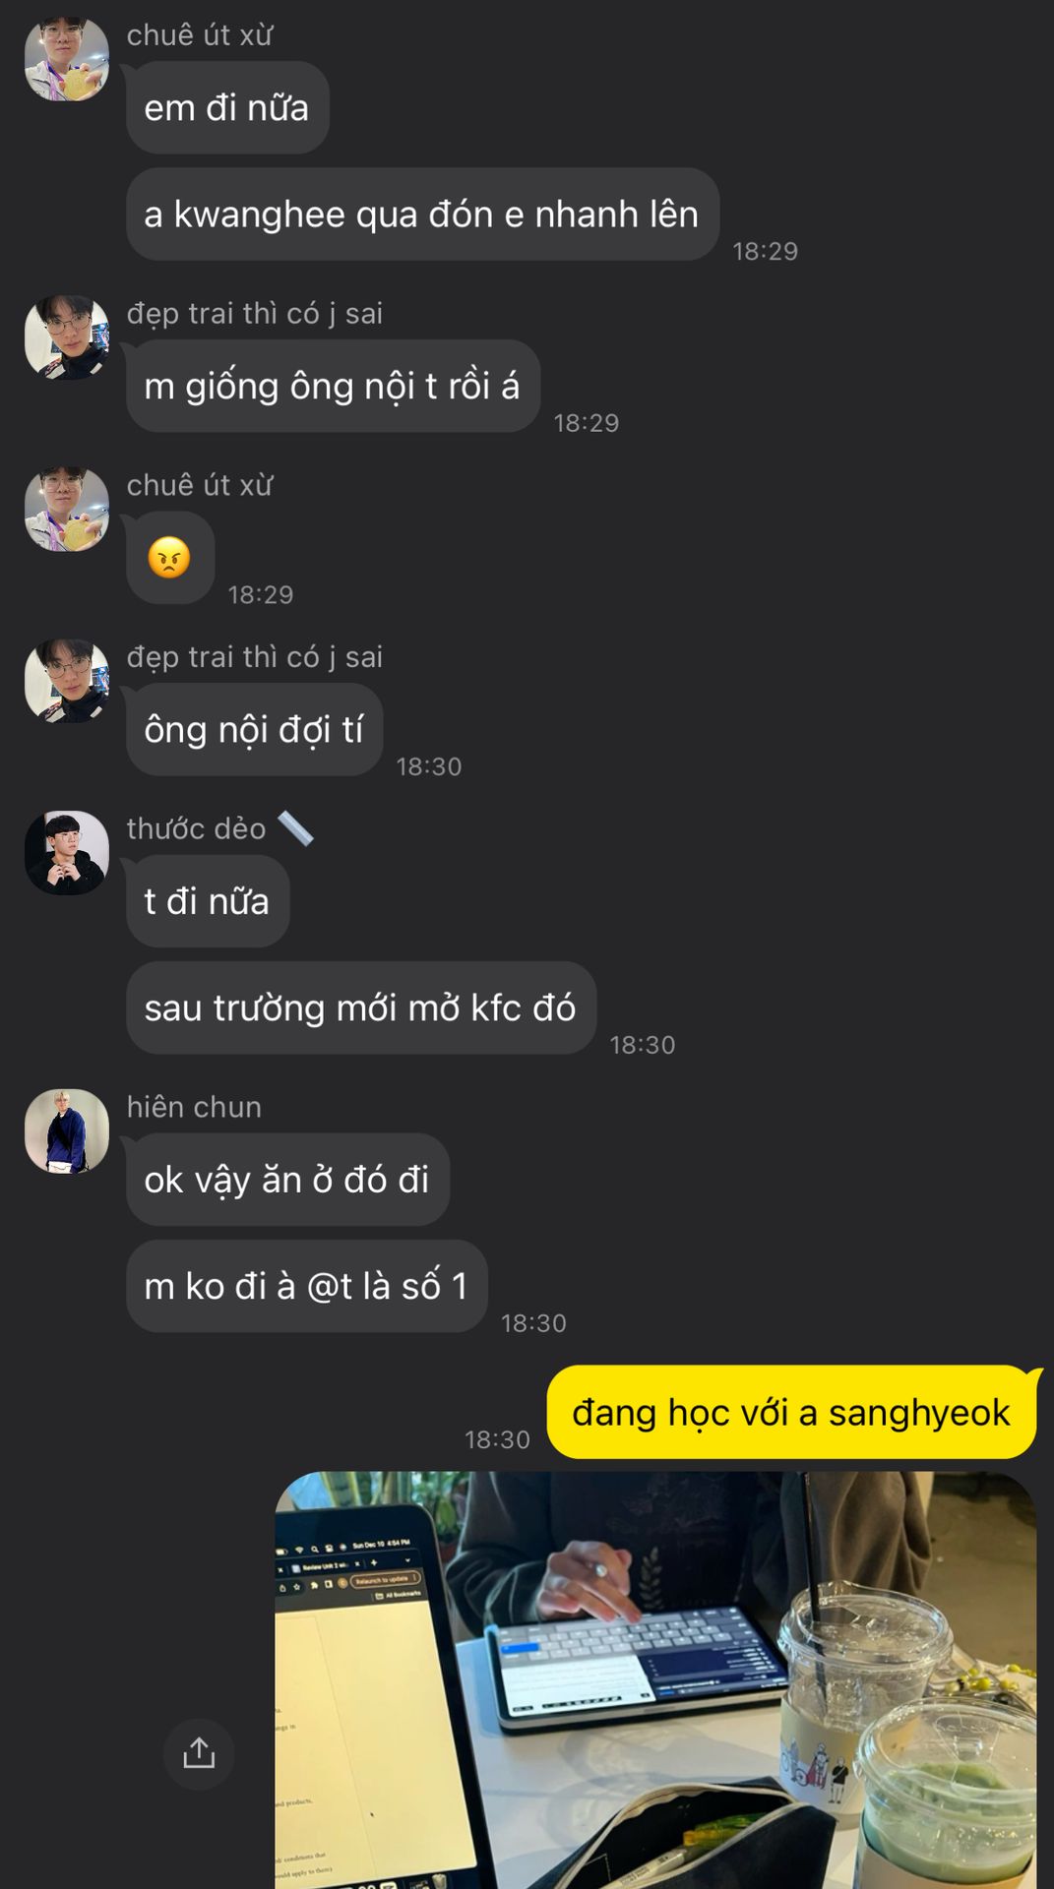Open thước dẻo's profile avatar

67,852
